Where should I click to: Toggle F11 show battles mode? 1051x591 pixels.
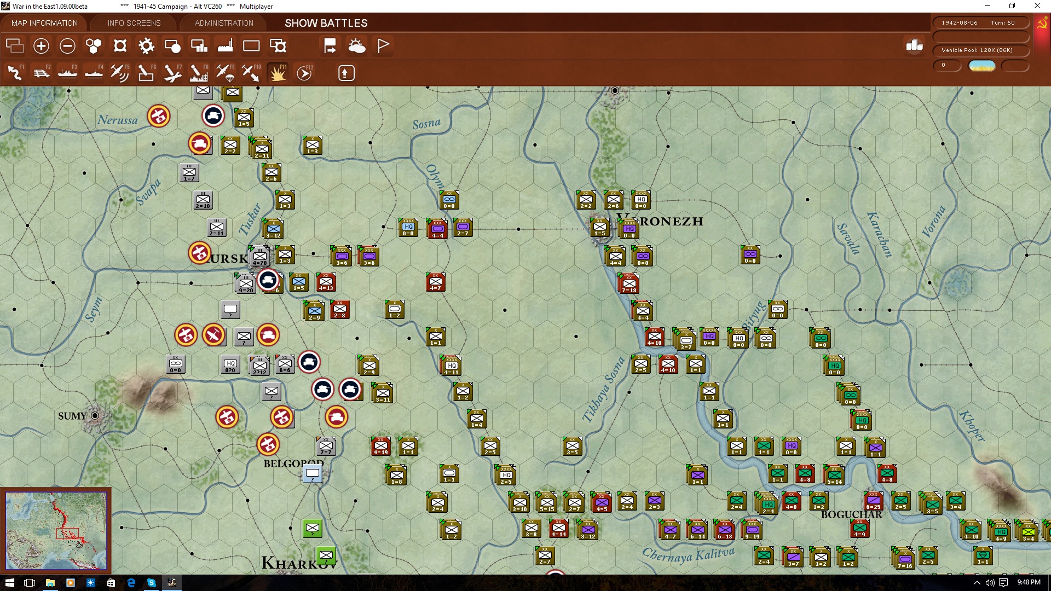tap(278, 73)
